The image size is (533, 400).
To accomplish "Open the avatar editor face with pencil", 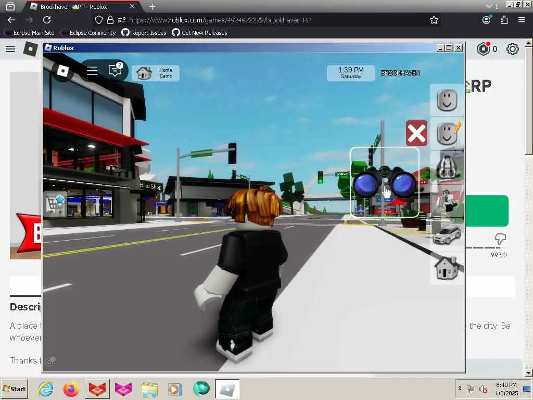I will click(x=447, y=133).
